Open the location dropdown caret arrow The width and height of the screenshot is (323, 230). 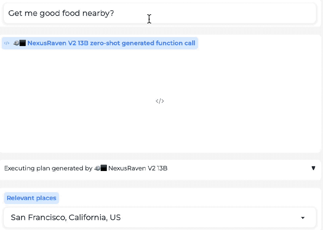coord(303,218)
